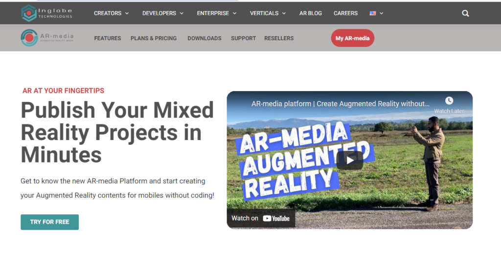The width and height of the screenshot is (501, 253).
Task: Click the Try For Free button
Action: point(49,222)
